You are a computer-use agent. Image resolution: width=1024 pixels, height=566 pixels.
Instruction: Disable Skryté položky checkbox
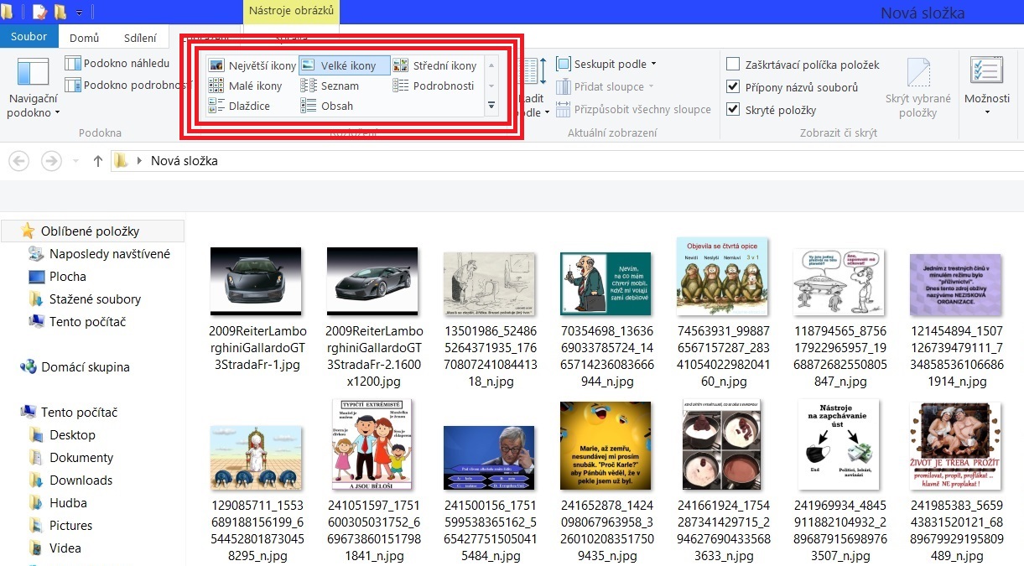[x=733, y=110]
